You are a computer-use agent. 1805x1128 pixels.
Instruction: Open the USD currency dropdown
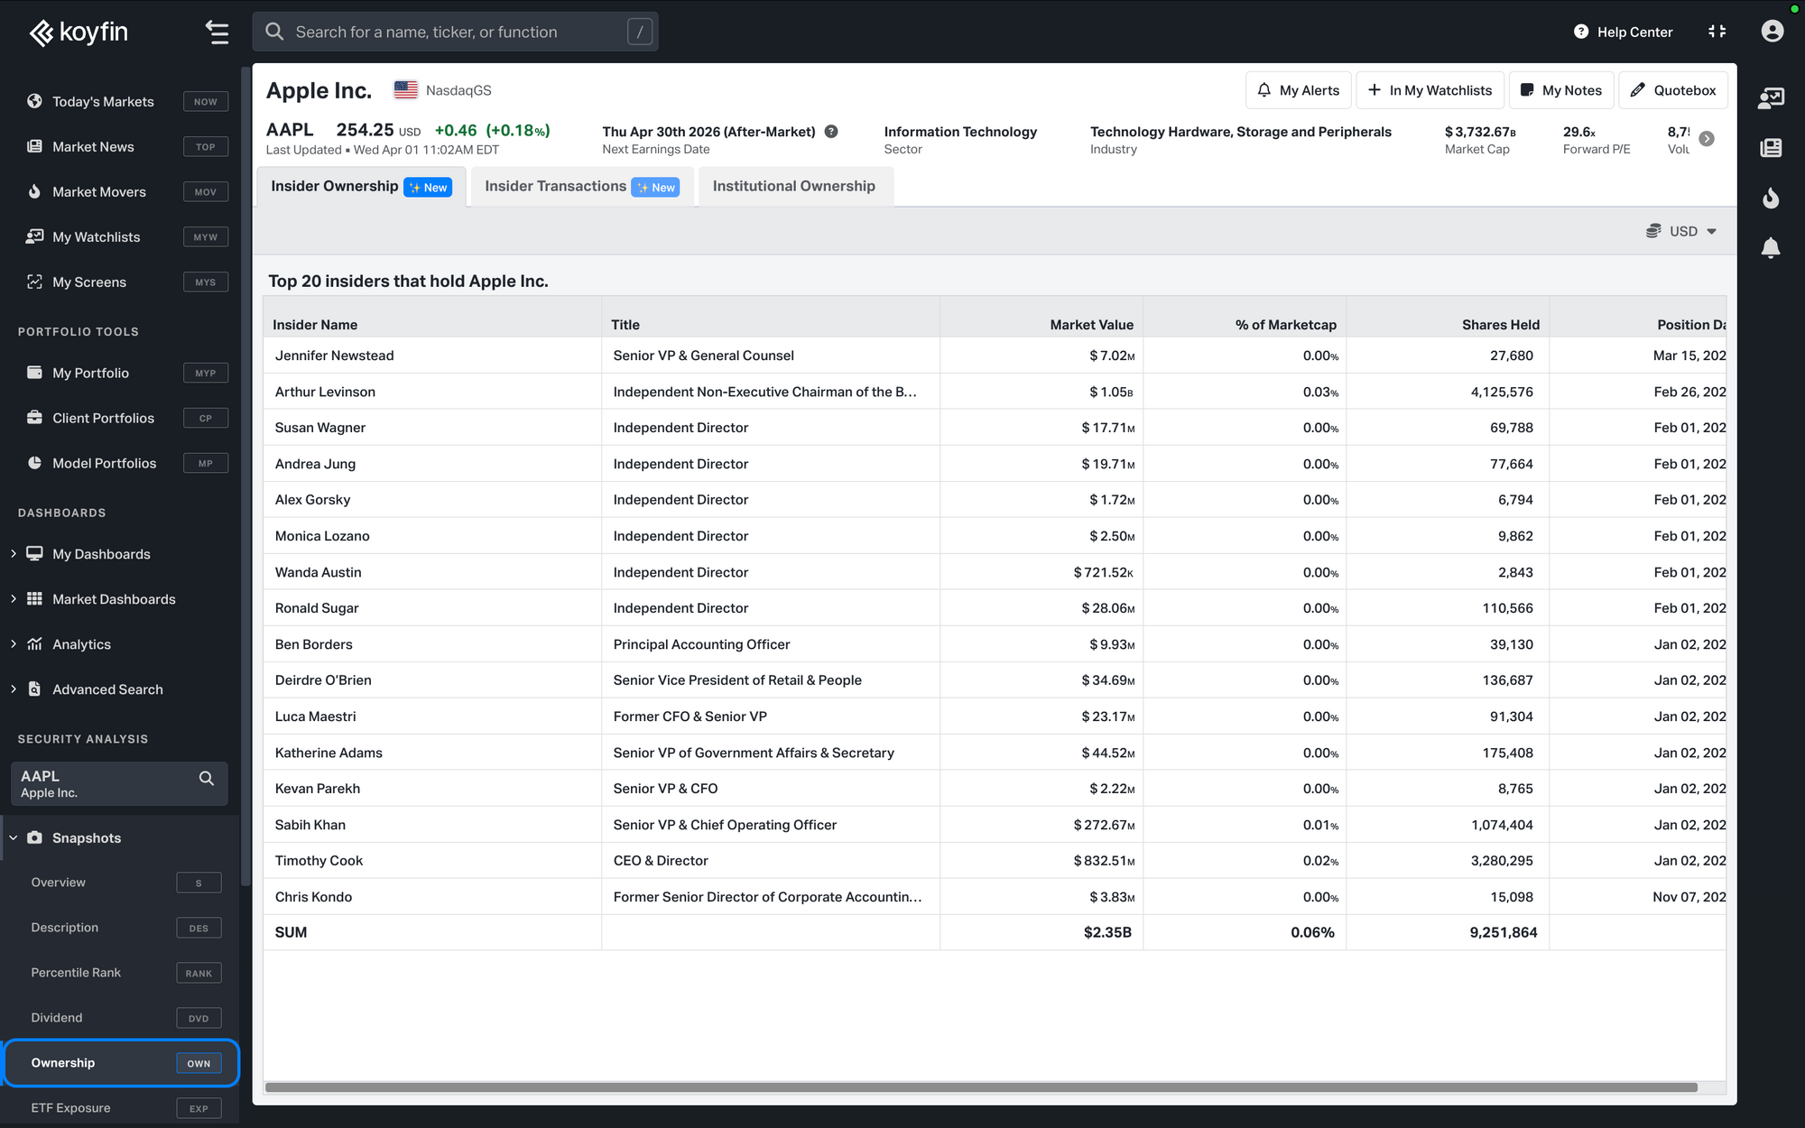tap(1681, 231)
